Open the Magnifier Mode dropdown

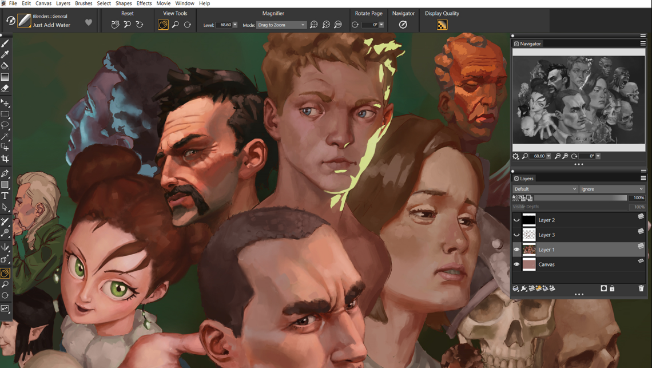(x=281, y=25)
